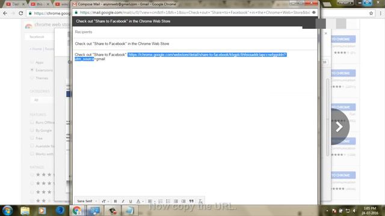Check the Runs Offline checkbox

tap(32, 122)
